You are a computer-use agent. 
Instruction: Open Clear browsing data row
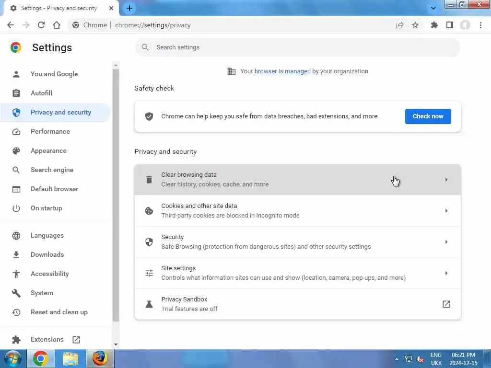click(x=297, y=180)
